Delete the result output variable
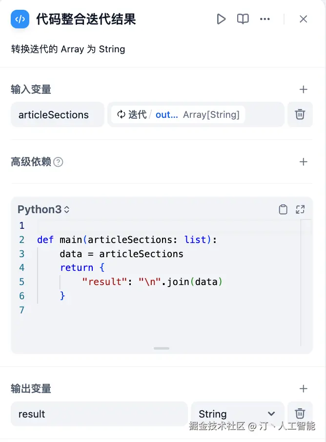326x442 pixels. click(x=300, y=414)
